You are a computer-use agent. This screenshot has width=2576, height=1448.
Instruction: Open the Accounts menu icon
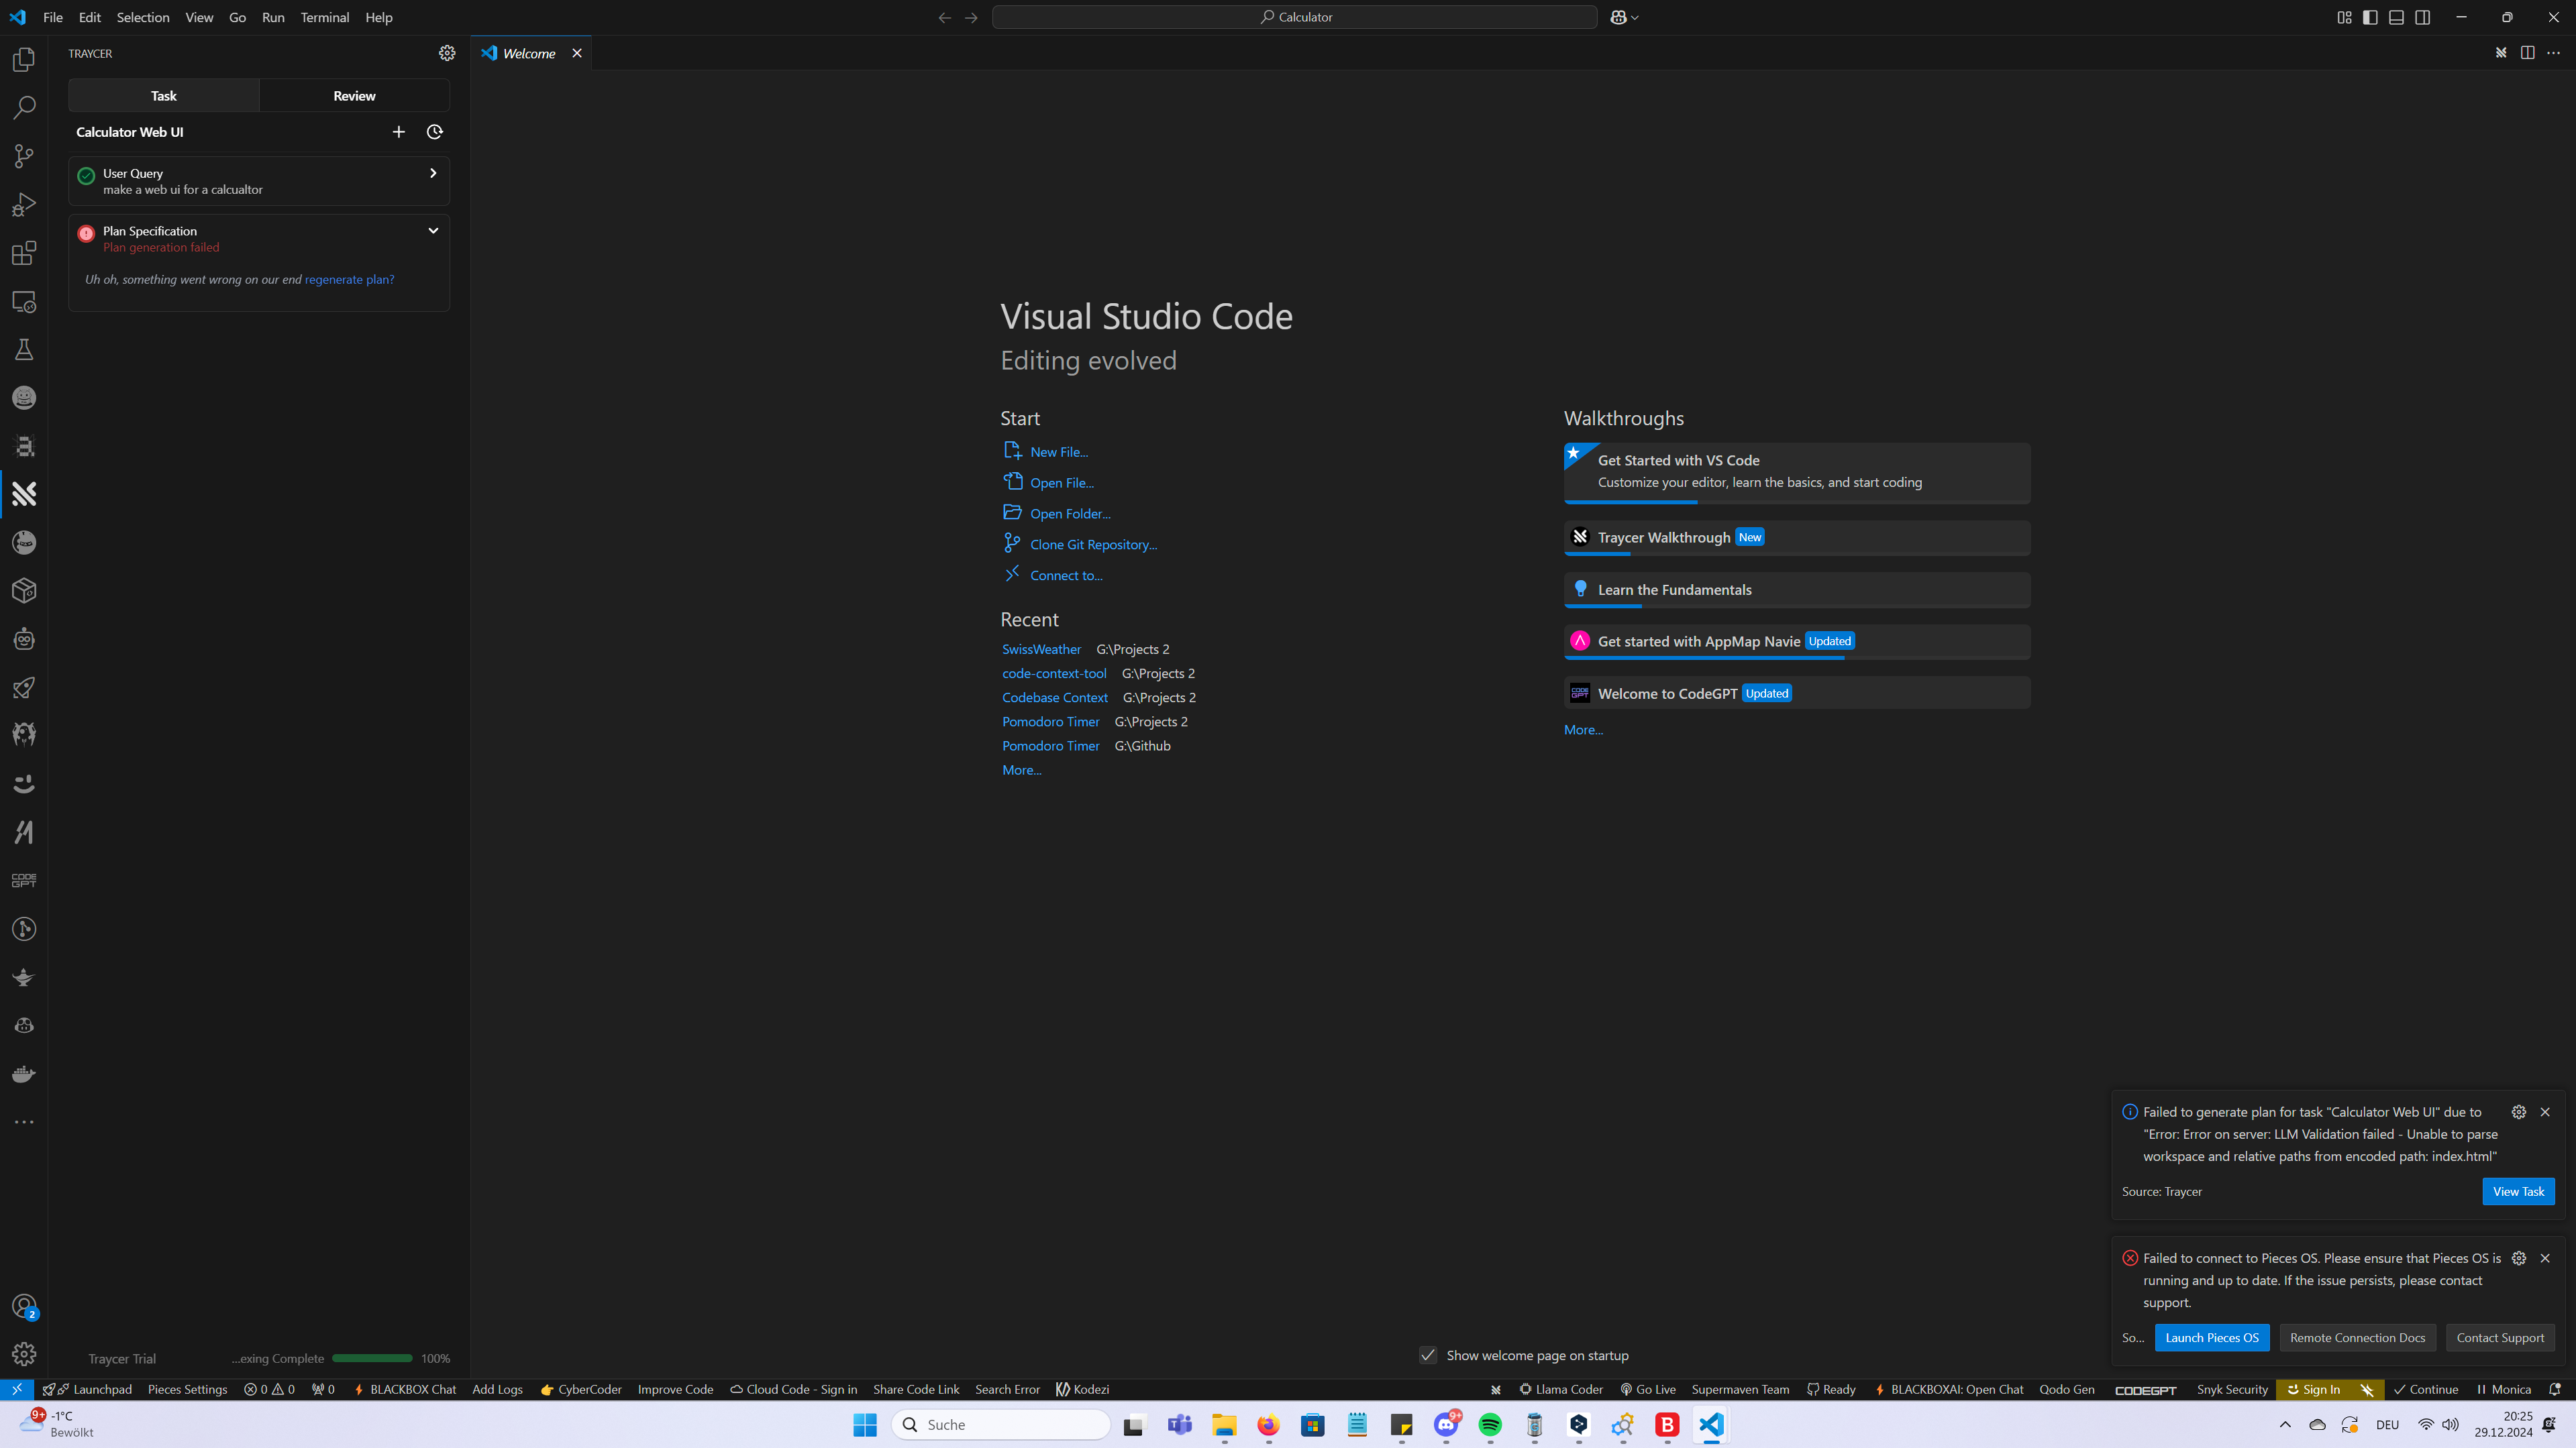[24, 1306]
